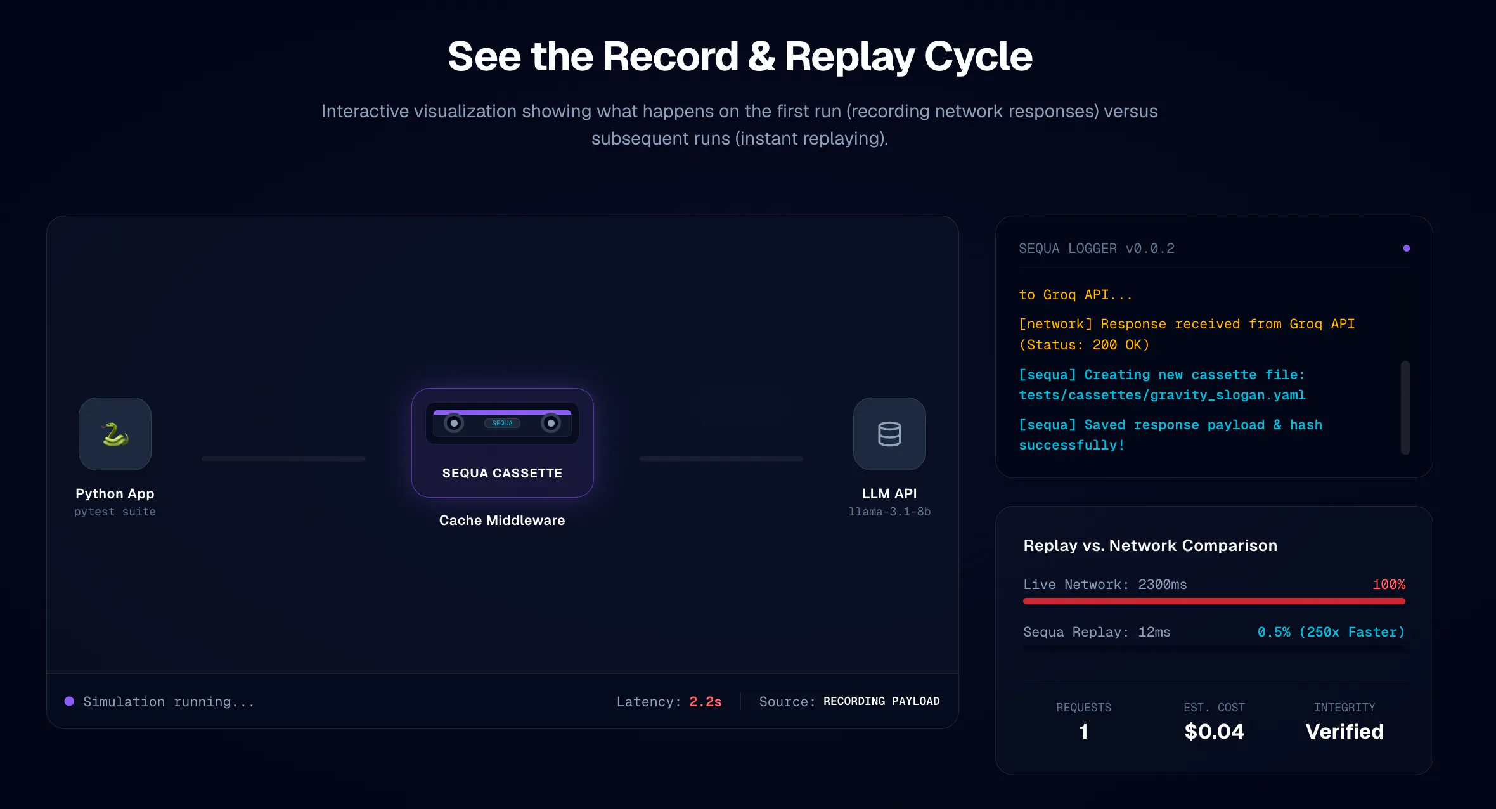1496x809 pixels.
Task: Click the 'Python App' label
Action: (115, 493)
